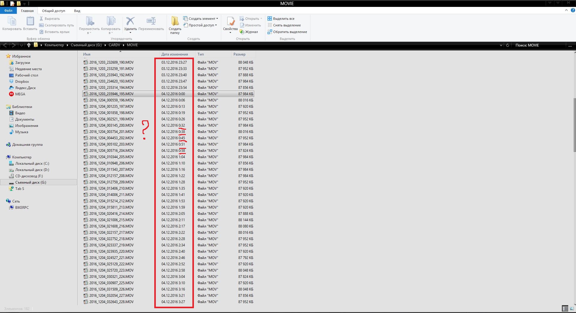Click the refresh icon beside address bar
The width and height of the screenshot is (576, 313).
[508, 45]
